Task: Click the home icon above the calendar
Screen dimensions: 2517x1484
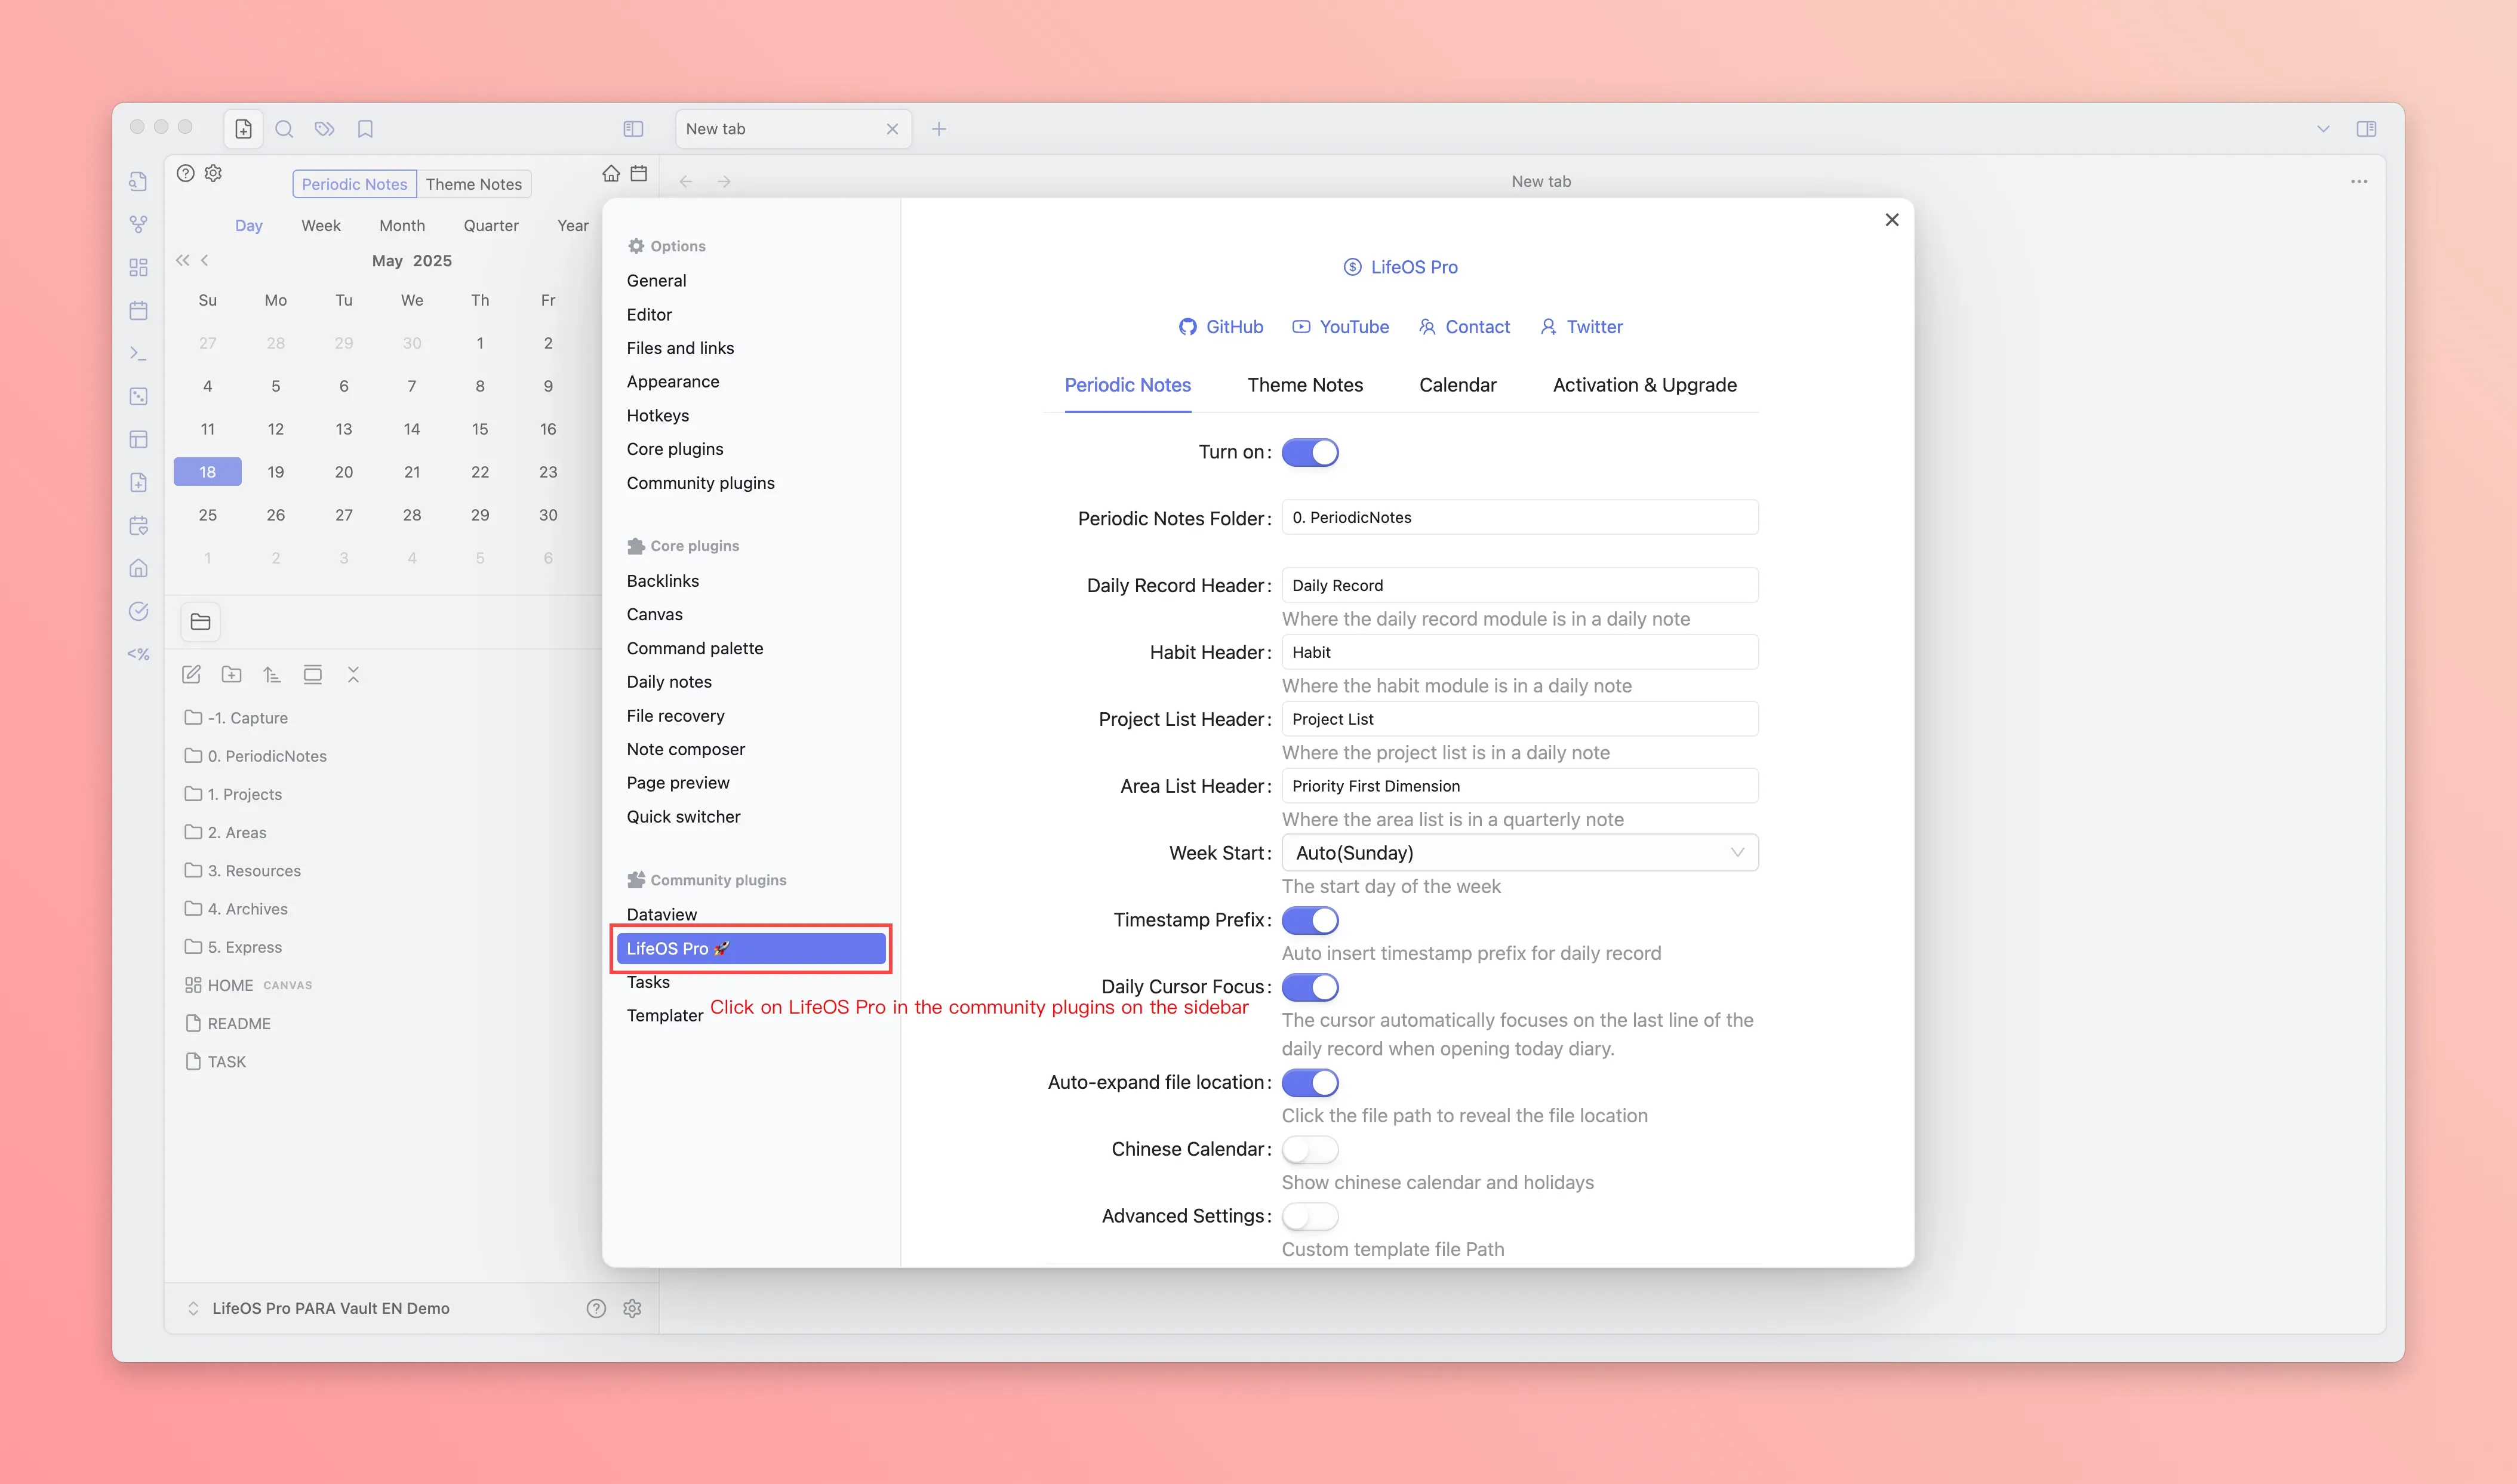Action: [611, 174]
